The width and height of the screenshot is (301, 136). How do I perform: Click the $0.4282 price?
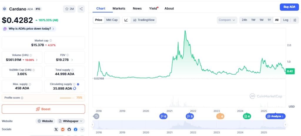(17, 20)
